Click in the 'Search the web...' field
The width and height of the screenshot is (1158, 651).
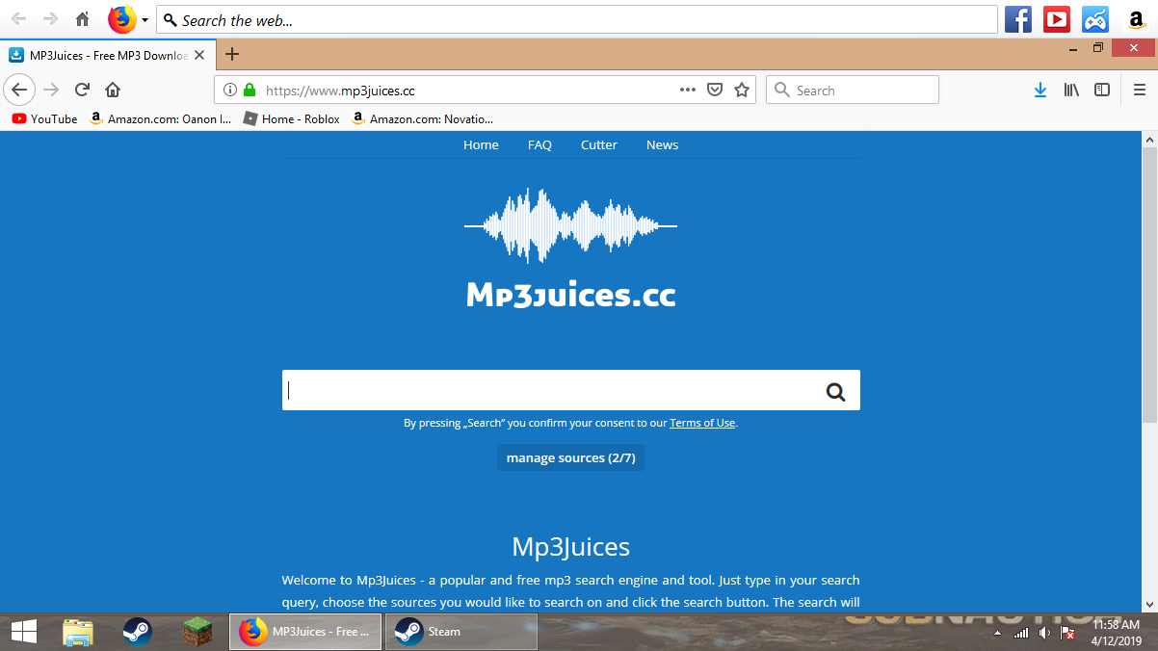(x=577, y=20)
